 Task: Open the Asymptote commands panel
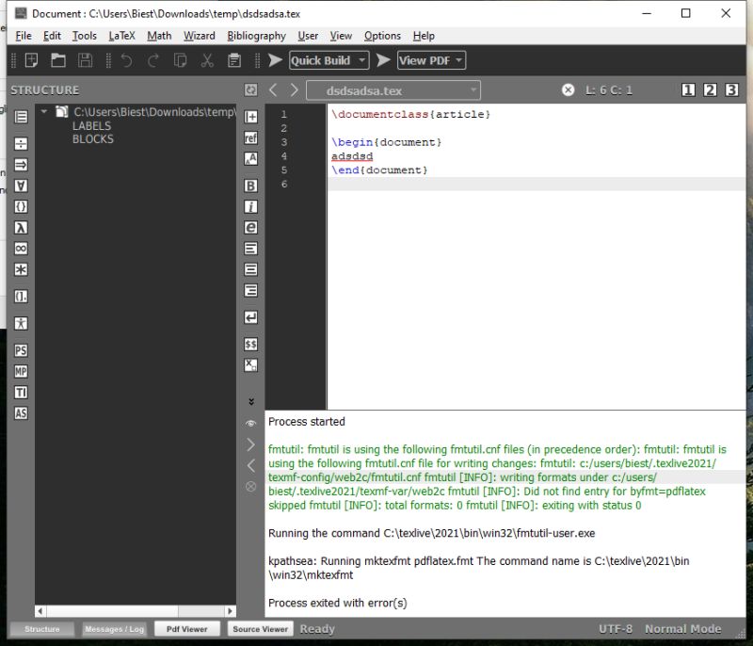click(21, 412)
